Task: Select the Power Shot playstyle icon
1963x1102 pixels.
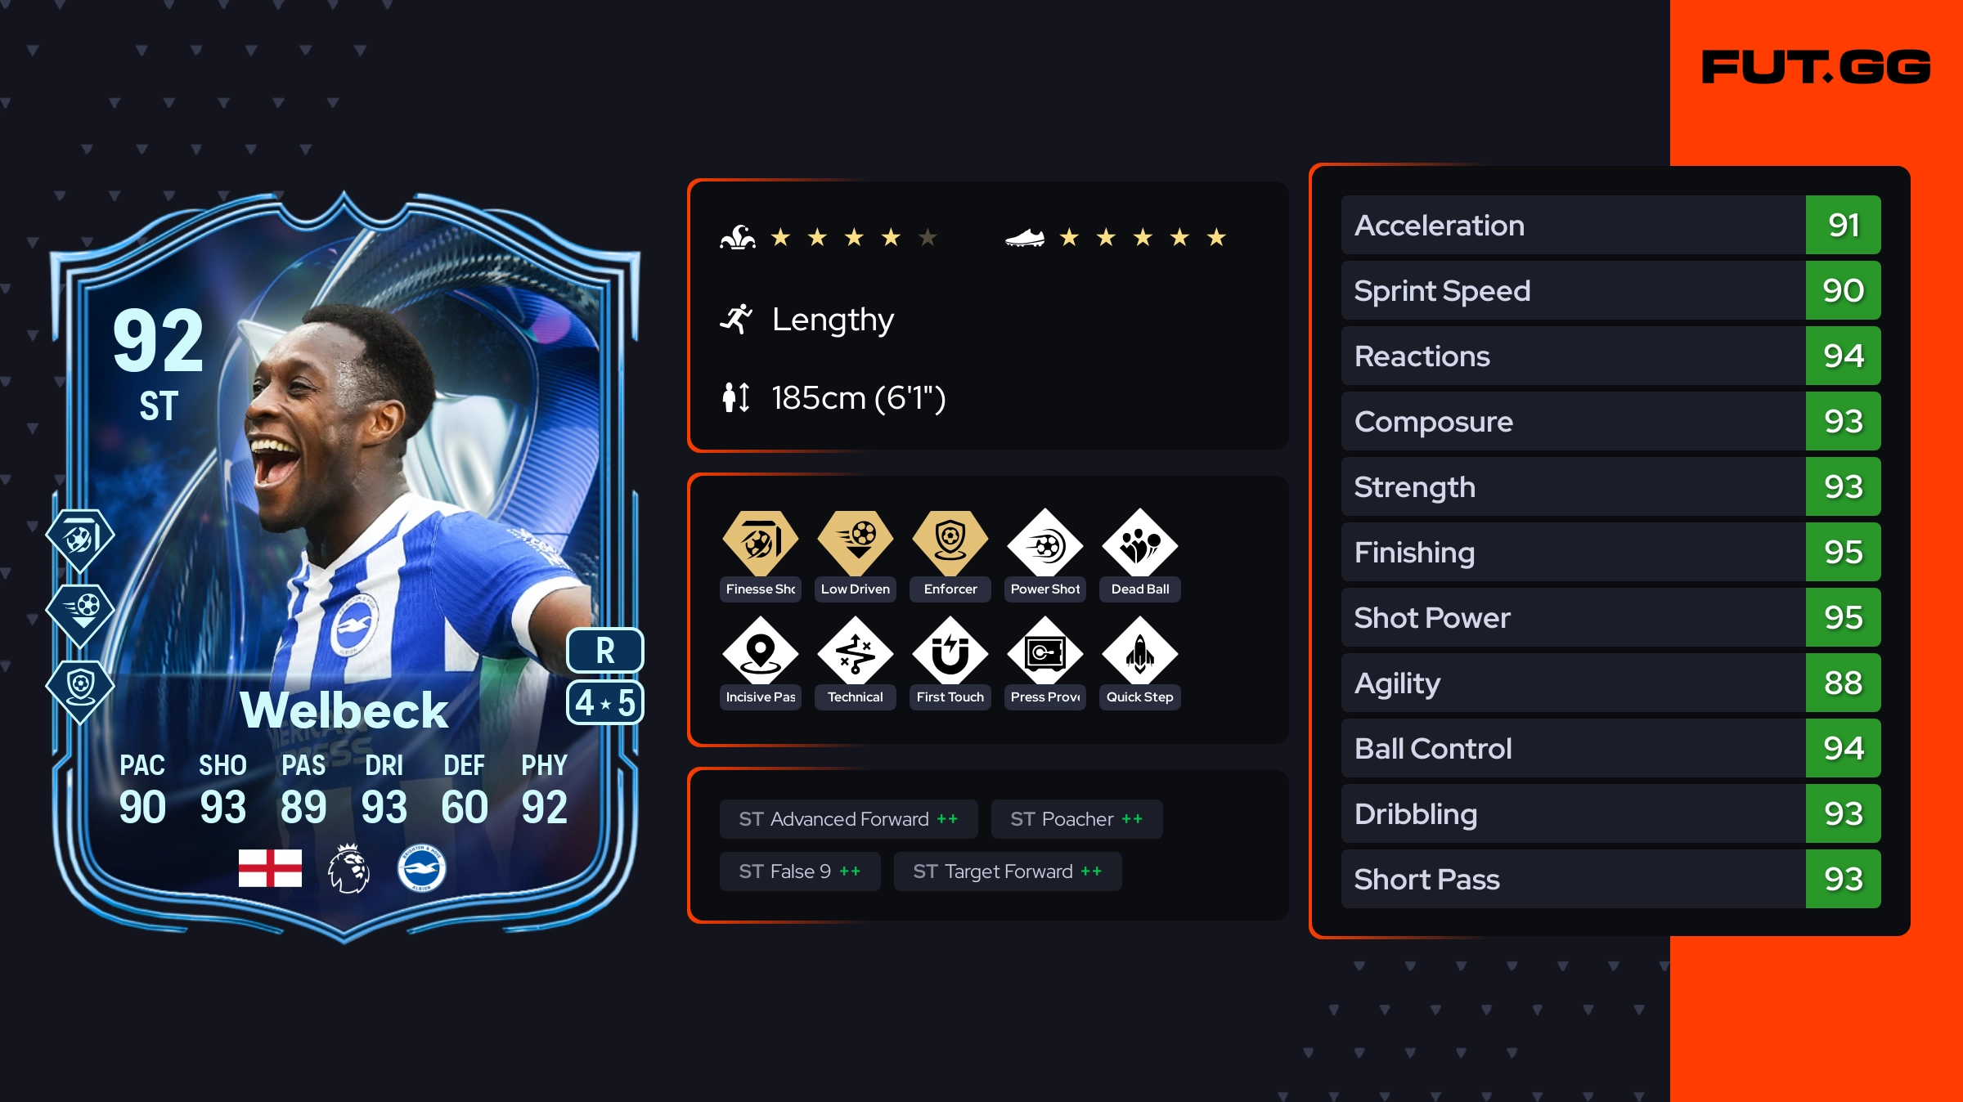Action: pos(1044,543)
